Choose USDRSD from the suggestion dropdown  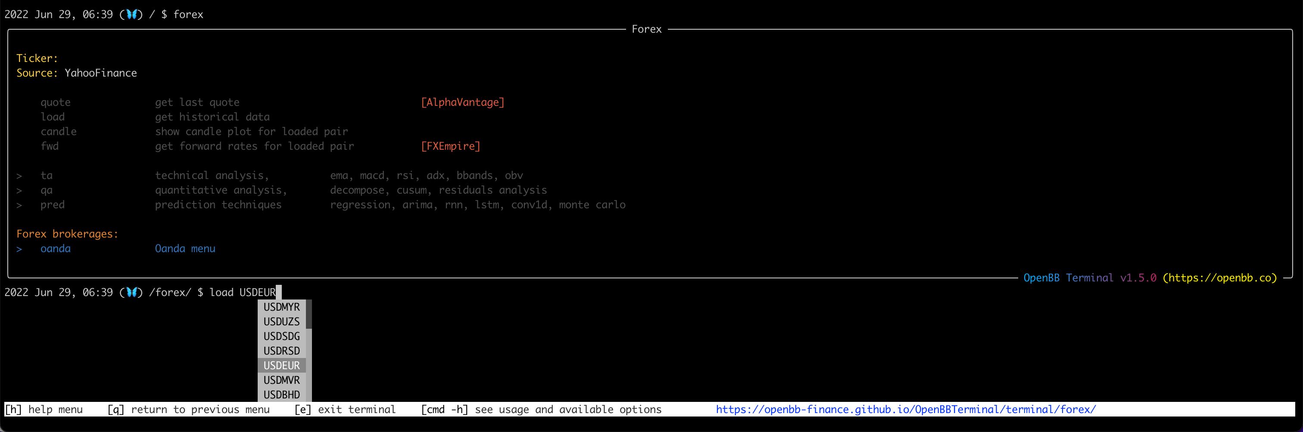[x=282, y=351]
